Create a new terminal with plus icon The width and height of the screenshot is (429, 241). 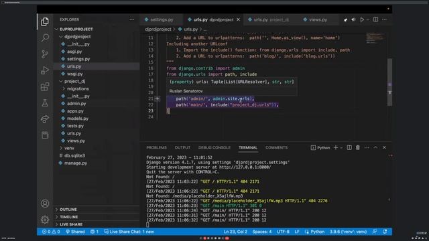tap(336, 147)
